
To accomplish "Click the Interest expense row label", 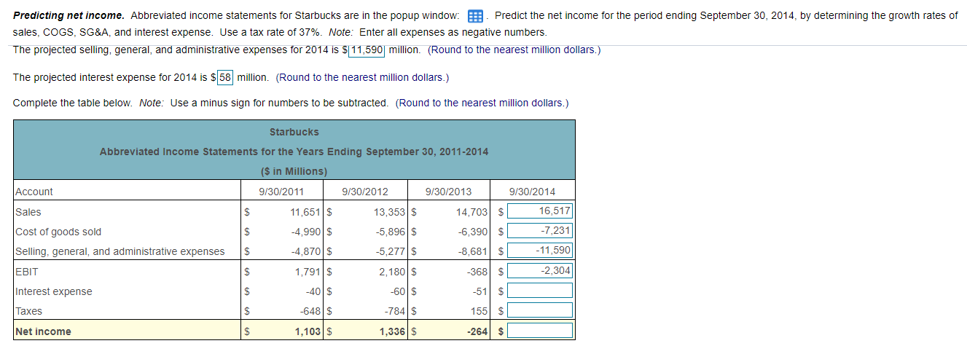I will [54, 291].
